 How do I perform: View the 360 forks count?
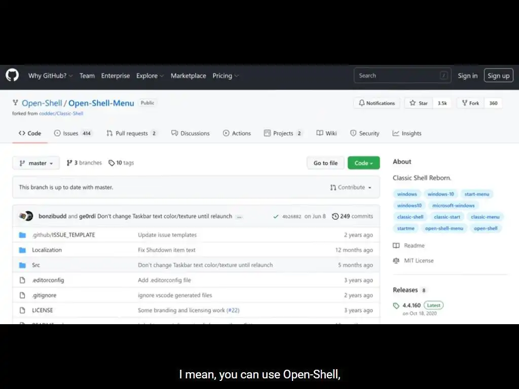pyautogui.click(x=493, y=103)
